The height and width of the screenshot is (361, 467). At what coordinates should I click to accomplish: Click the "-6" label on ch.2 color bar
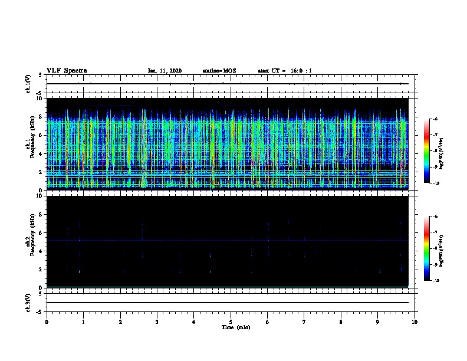click(435, 216)
